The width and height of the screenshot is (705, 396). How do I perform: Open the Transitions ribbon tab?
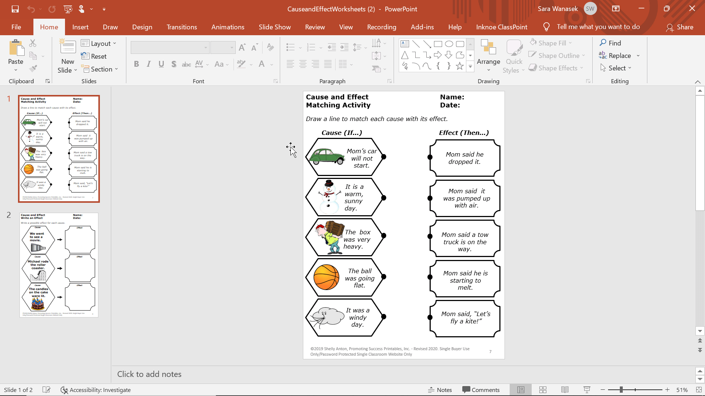pos(182,27)
